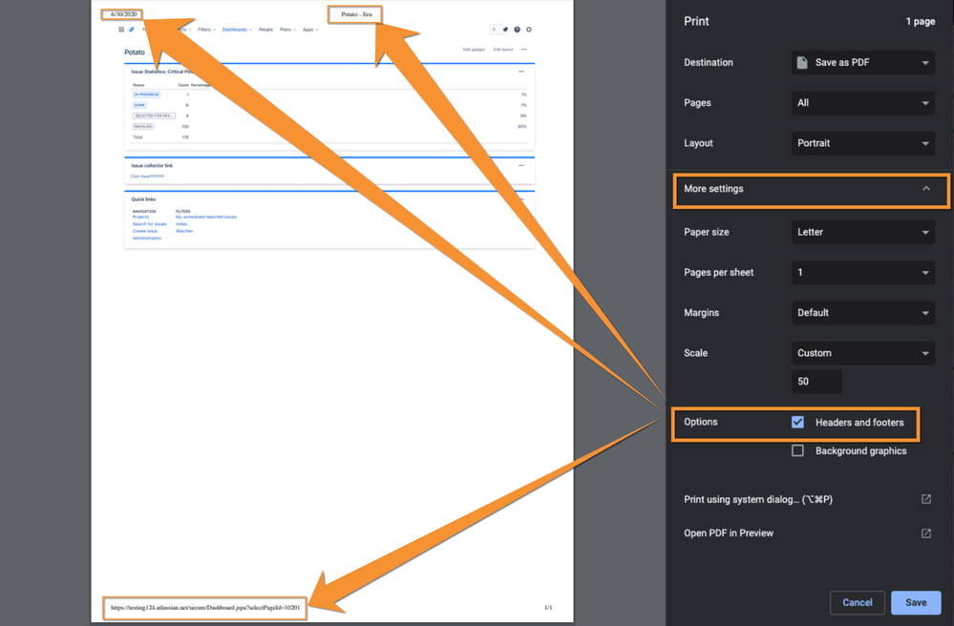Collapse the More settings section
The image size is (954, 626).
pyautogui.click(x=811, y=191)
